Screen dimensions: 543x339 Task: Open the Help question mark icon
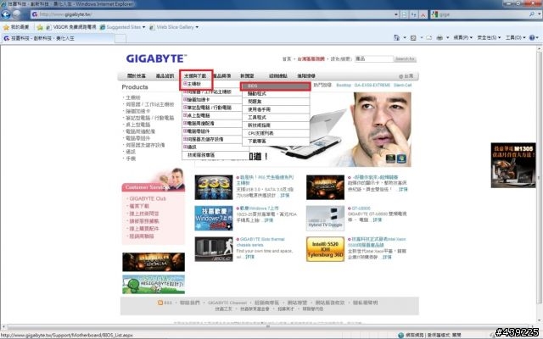pos(532,37)
